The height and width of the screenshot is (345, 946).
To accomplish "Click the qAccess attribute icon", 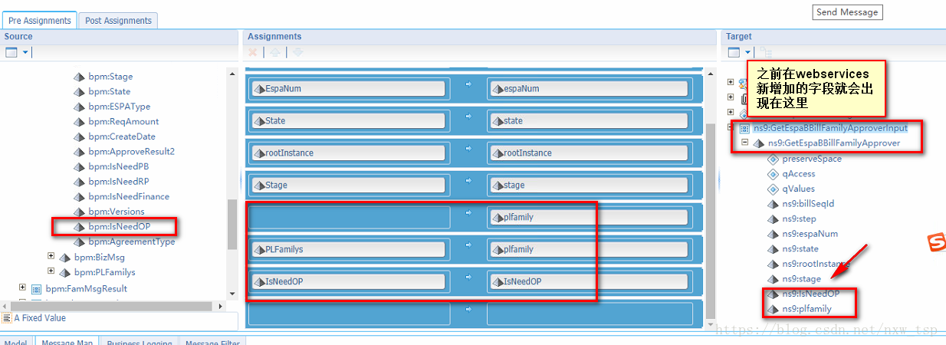I will [773, 174].
